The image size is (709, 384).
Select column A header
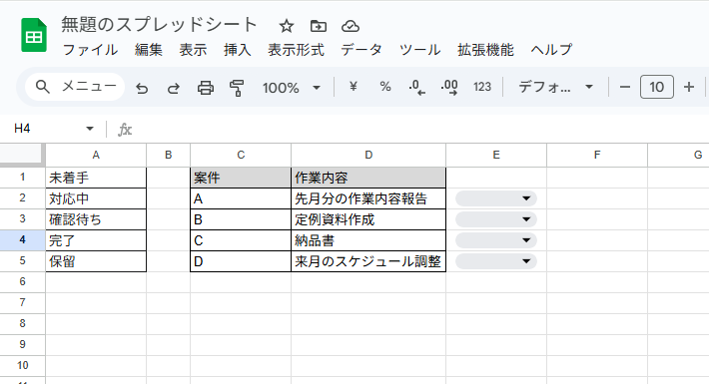coord(96,155)
